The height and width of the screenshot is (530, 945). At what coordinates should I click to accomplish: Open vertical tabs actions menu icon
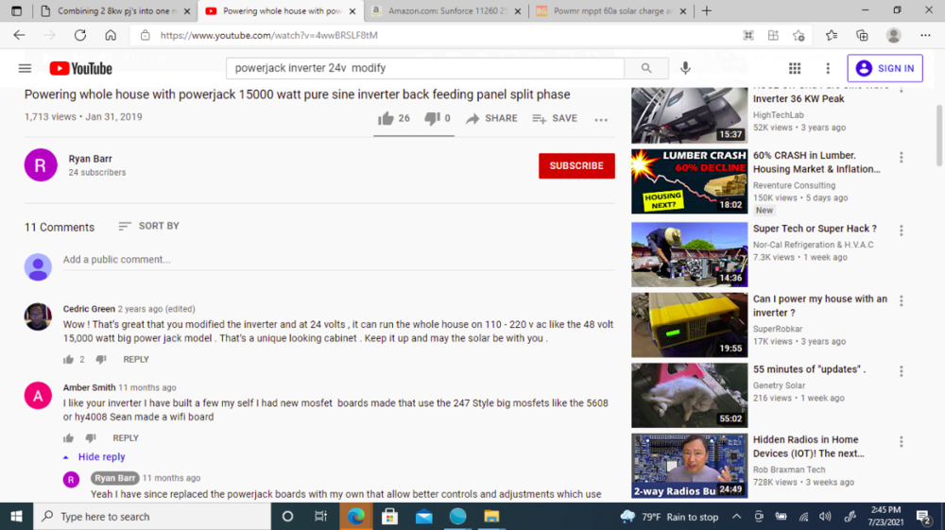[x=16, y=10]
